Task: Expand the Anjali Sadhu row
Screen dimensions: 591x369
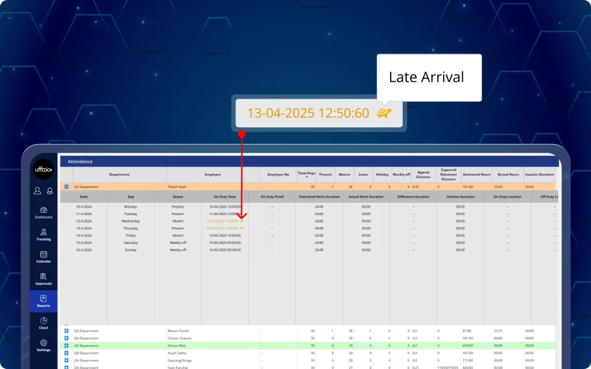Action: [x=66, y=353]
